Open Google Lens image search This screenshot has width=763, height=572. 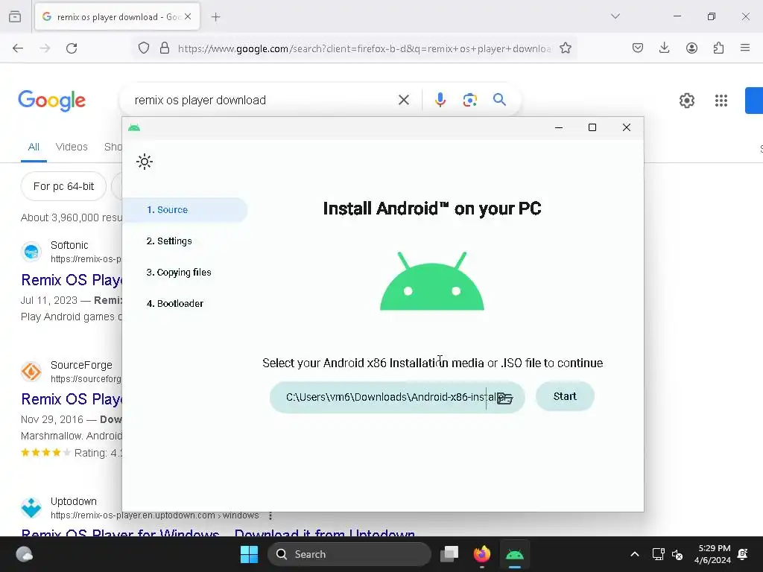click(x=469, y=101)
